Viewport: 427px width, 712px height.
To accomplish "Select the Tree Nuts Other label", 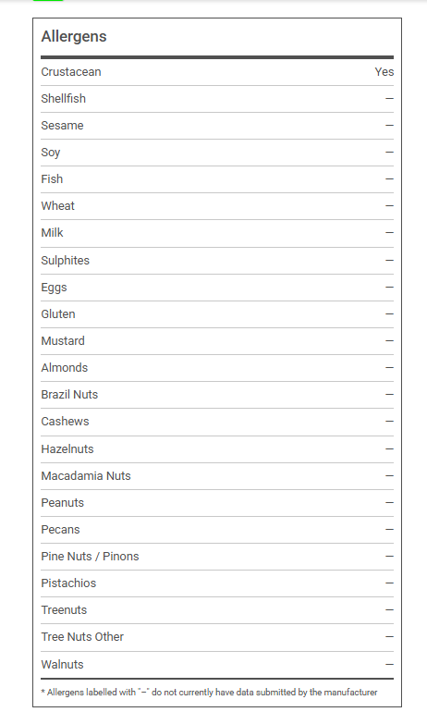I will (x=82, y=636).
